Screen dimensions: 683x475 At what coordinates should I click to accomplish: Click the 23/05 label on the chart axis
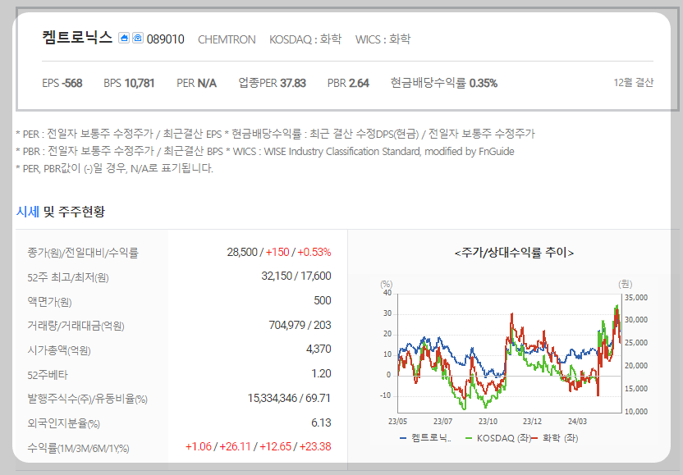point(397,422)
